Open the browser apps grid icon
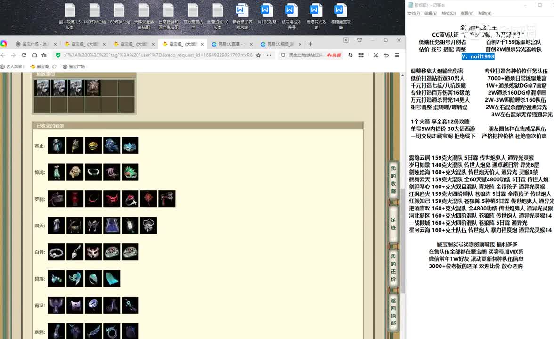 point(361,55)
